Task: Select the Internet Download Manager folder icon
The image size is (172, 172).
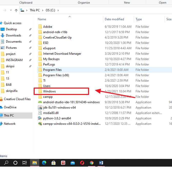Action: (x=40, y=53)
